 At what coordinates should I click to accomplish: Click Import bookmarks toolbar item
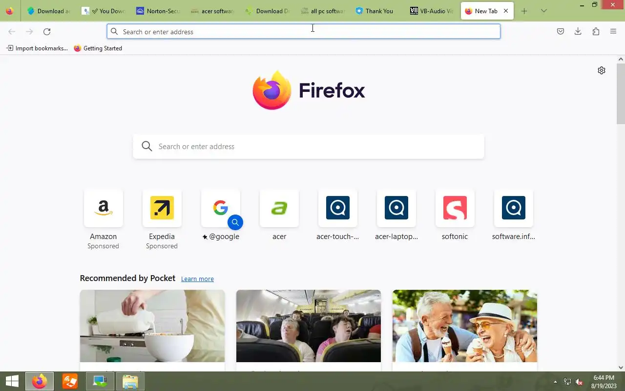pos(37,48)
